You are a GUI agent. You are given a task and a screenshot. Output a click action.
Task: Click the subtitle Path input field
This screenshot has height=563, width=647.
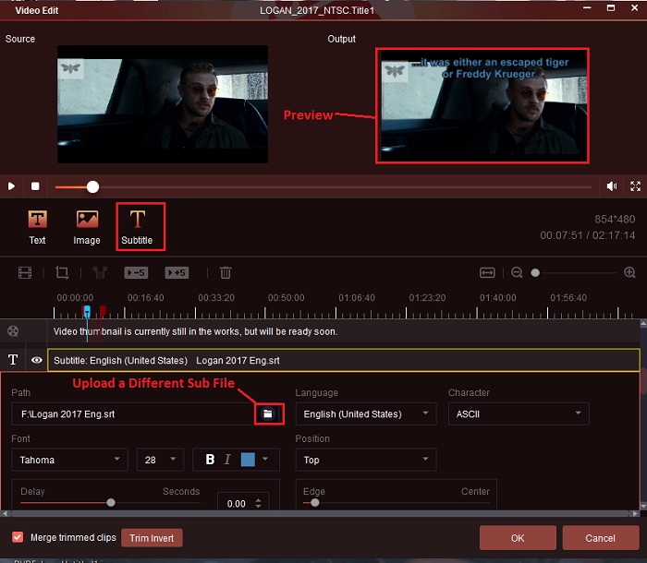tap(133, 413)
